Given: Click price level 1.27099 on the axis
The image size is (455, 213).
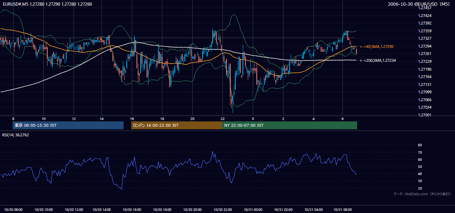Looking at the screenshot, I should click(424, 92).
